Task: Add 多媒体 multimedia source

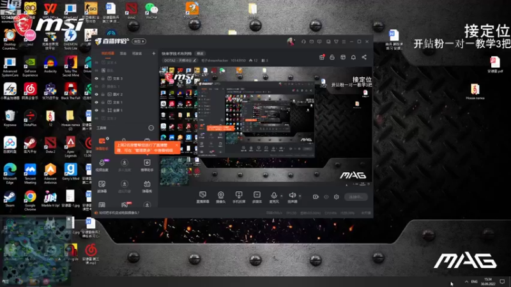Action: click(257, 197)
